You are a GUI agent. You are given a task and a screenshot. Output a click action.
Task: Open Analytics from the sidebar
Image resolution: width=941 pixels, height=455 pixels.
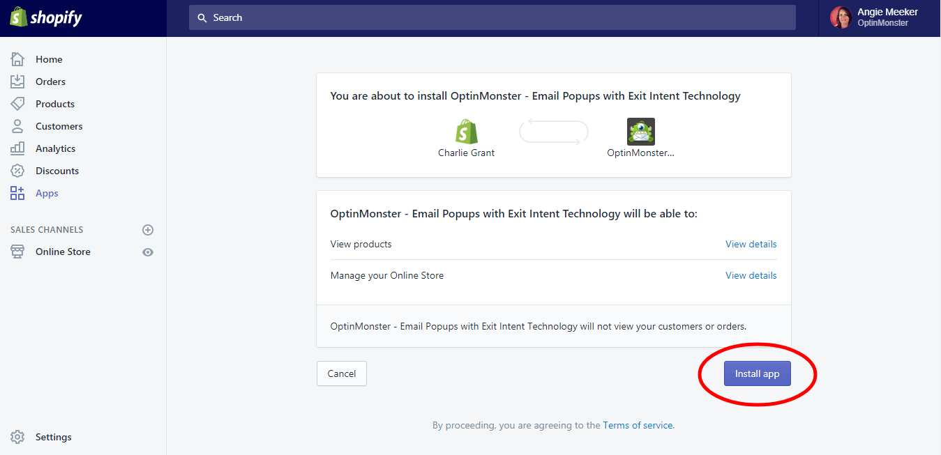coord(55,148)
